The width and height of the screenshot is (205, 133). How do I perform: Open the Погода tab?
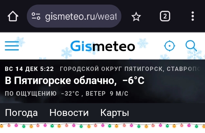21,113
